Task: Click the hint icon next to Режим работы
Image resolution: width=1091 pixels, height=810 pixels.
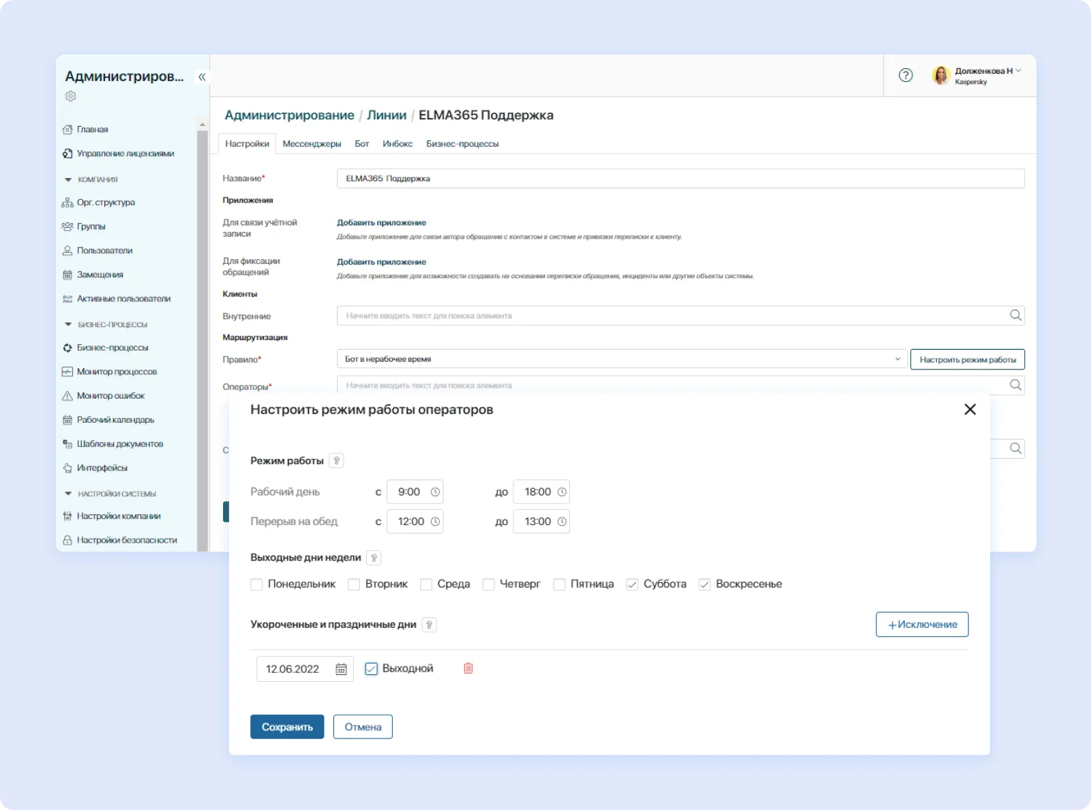Action: (x=337, y=460)
